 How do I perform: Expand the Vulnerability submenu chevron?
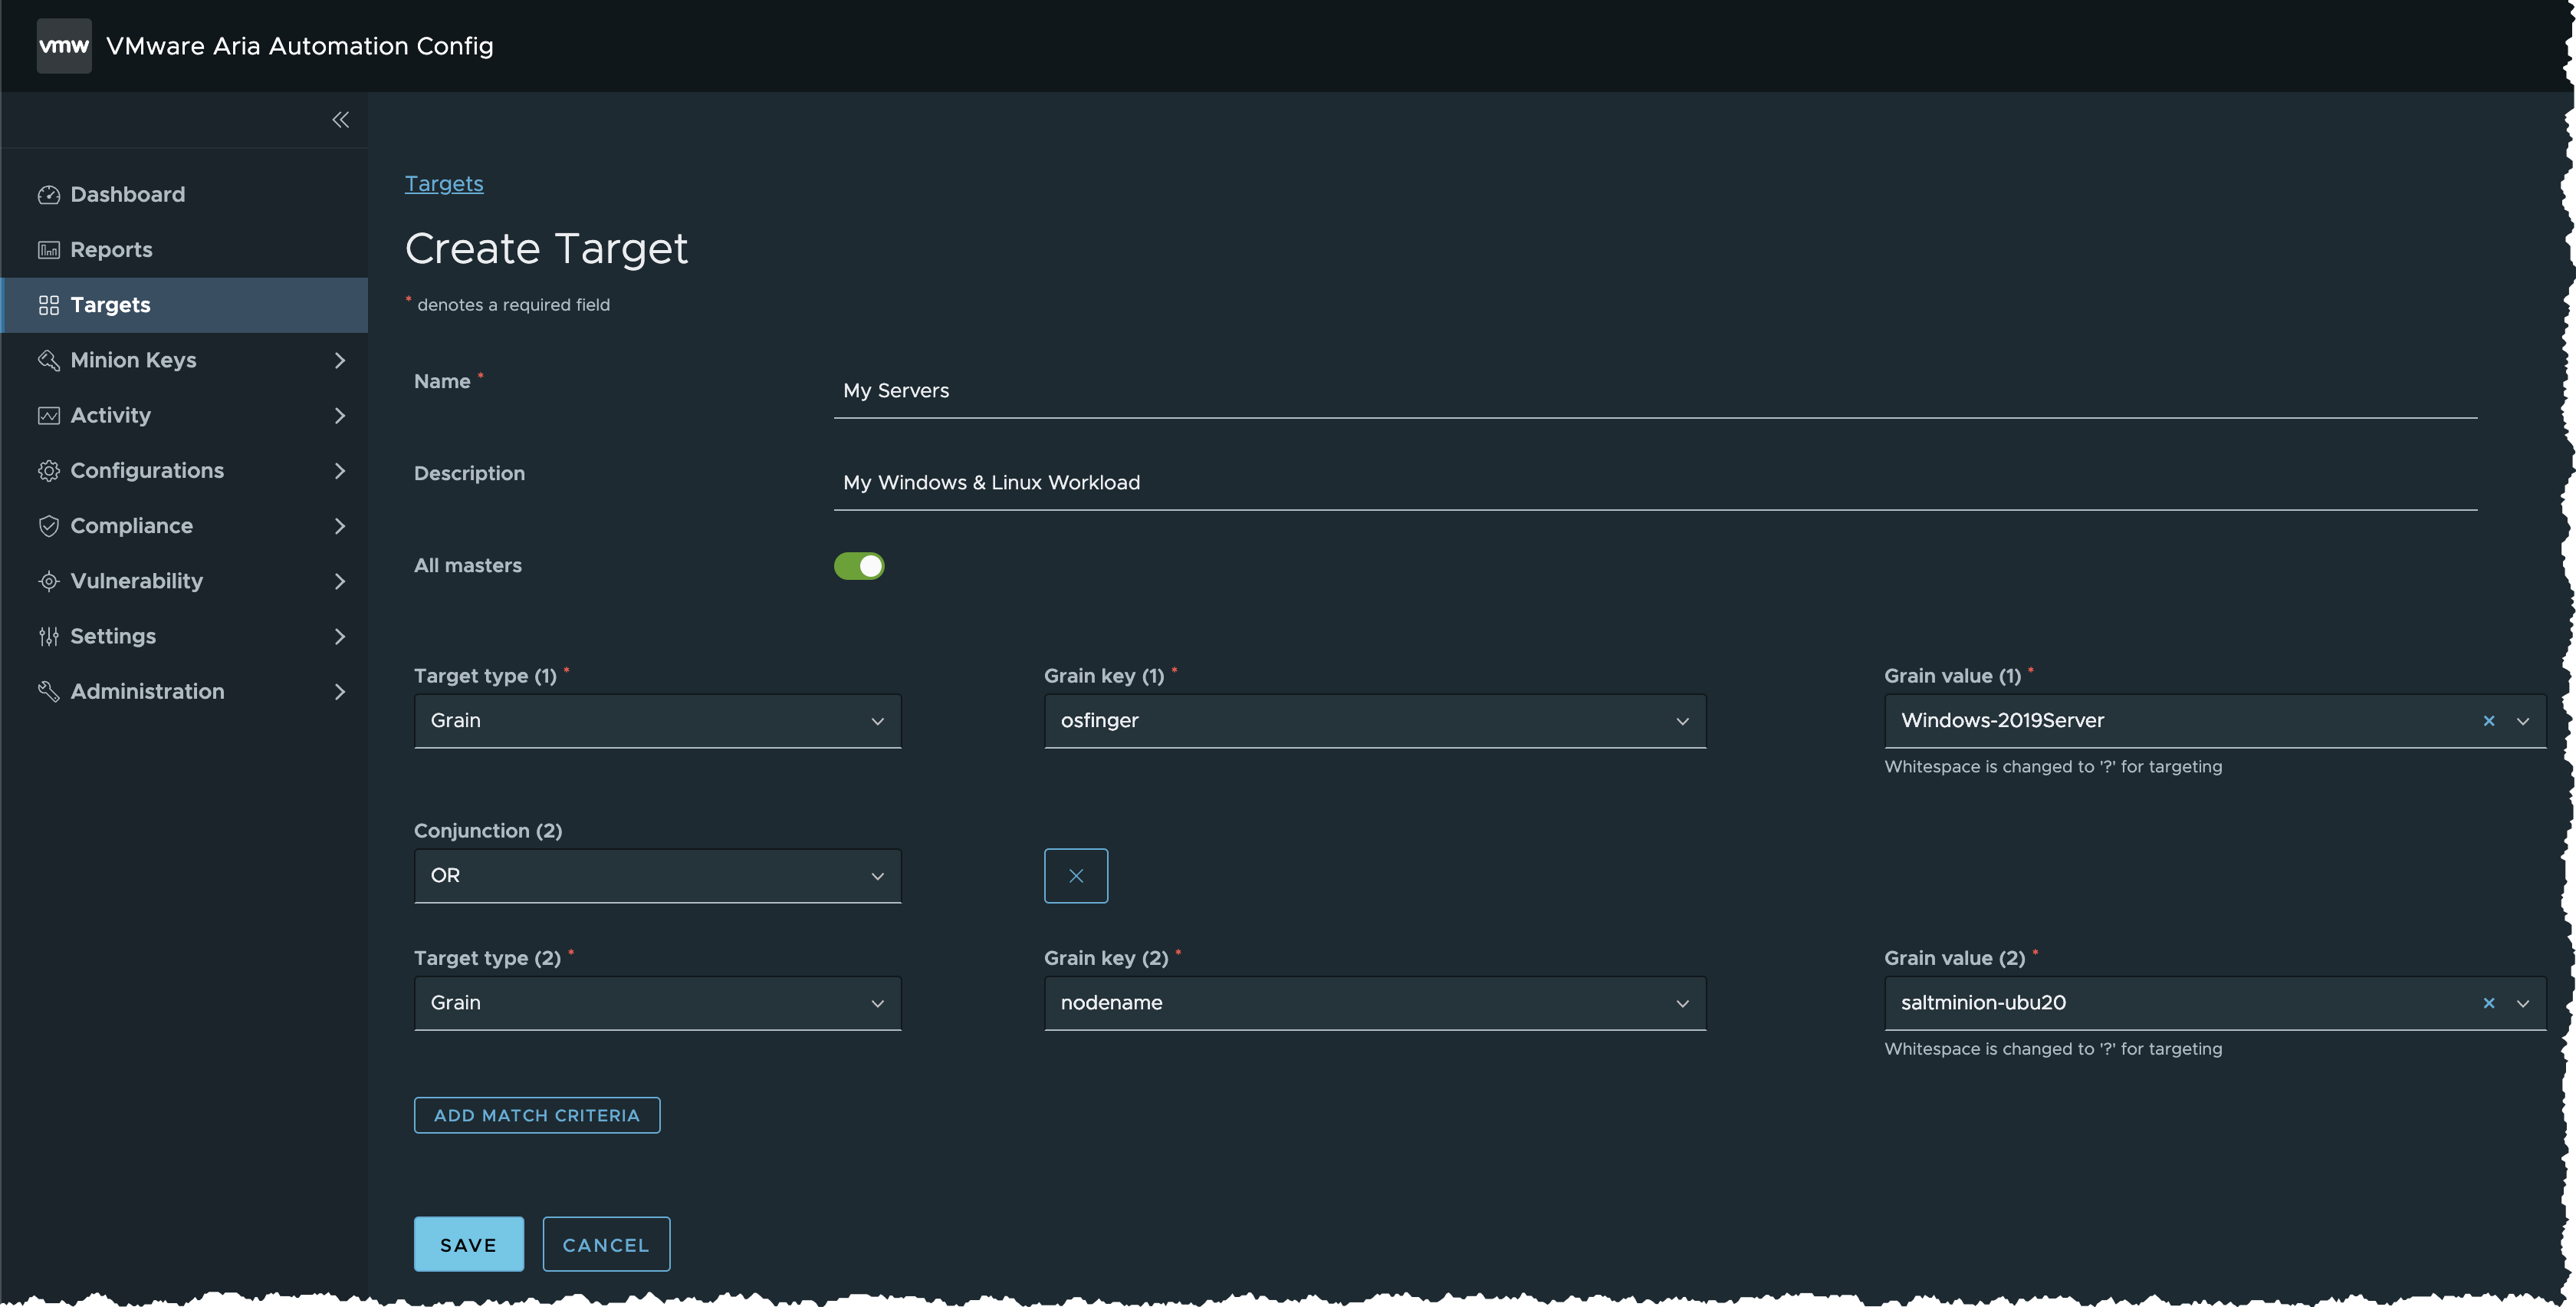(340, 581)
